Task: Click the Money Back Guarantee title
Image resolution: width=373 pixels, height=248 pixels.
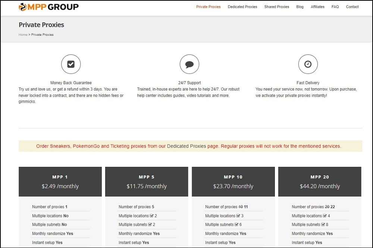Action: pos(71,83)
